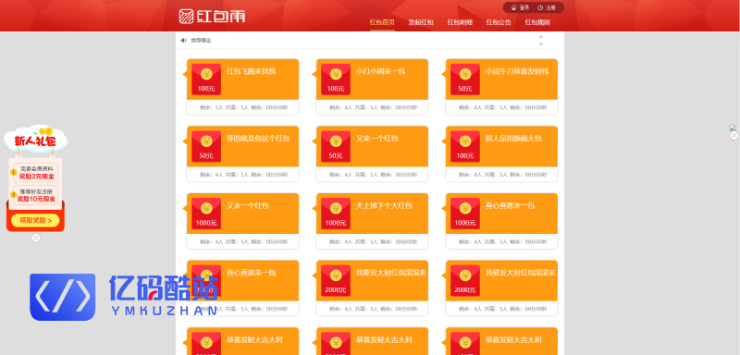Click the speaker announcement icon
Screen dimensions: 740x355
tap(183, 41)
